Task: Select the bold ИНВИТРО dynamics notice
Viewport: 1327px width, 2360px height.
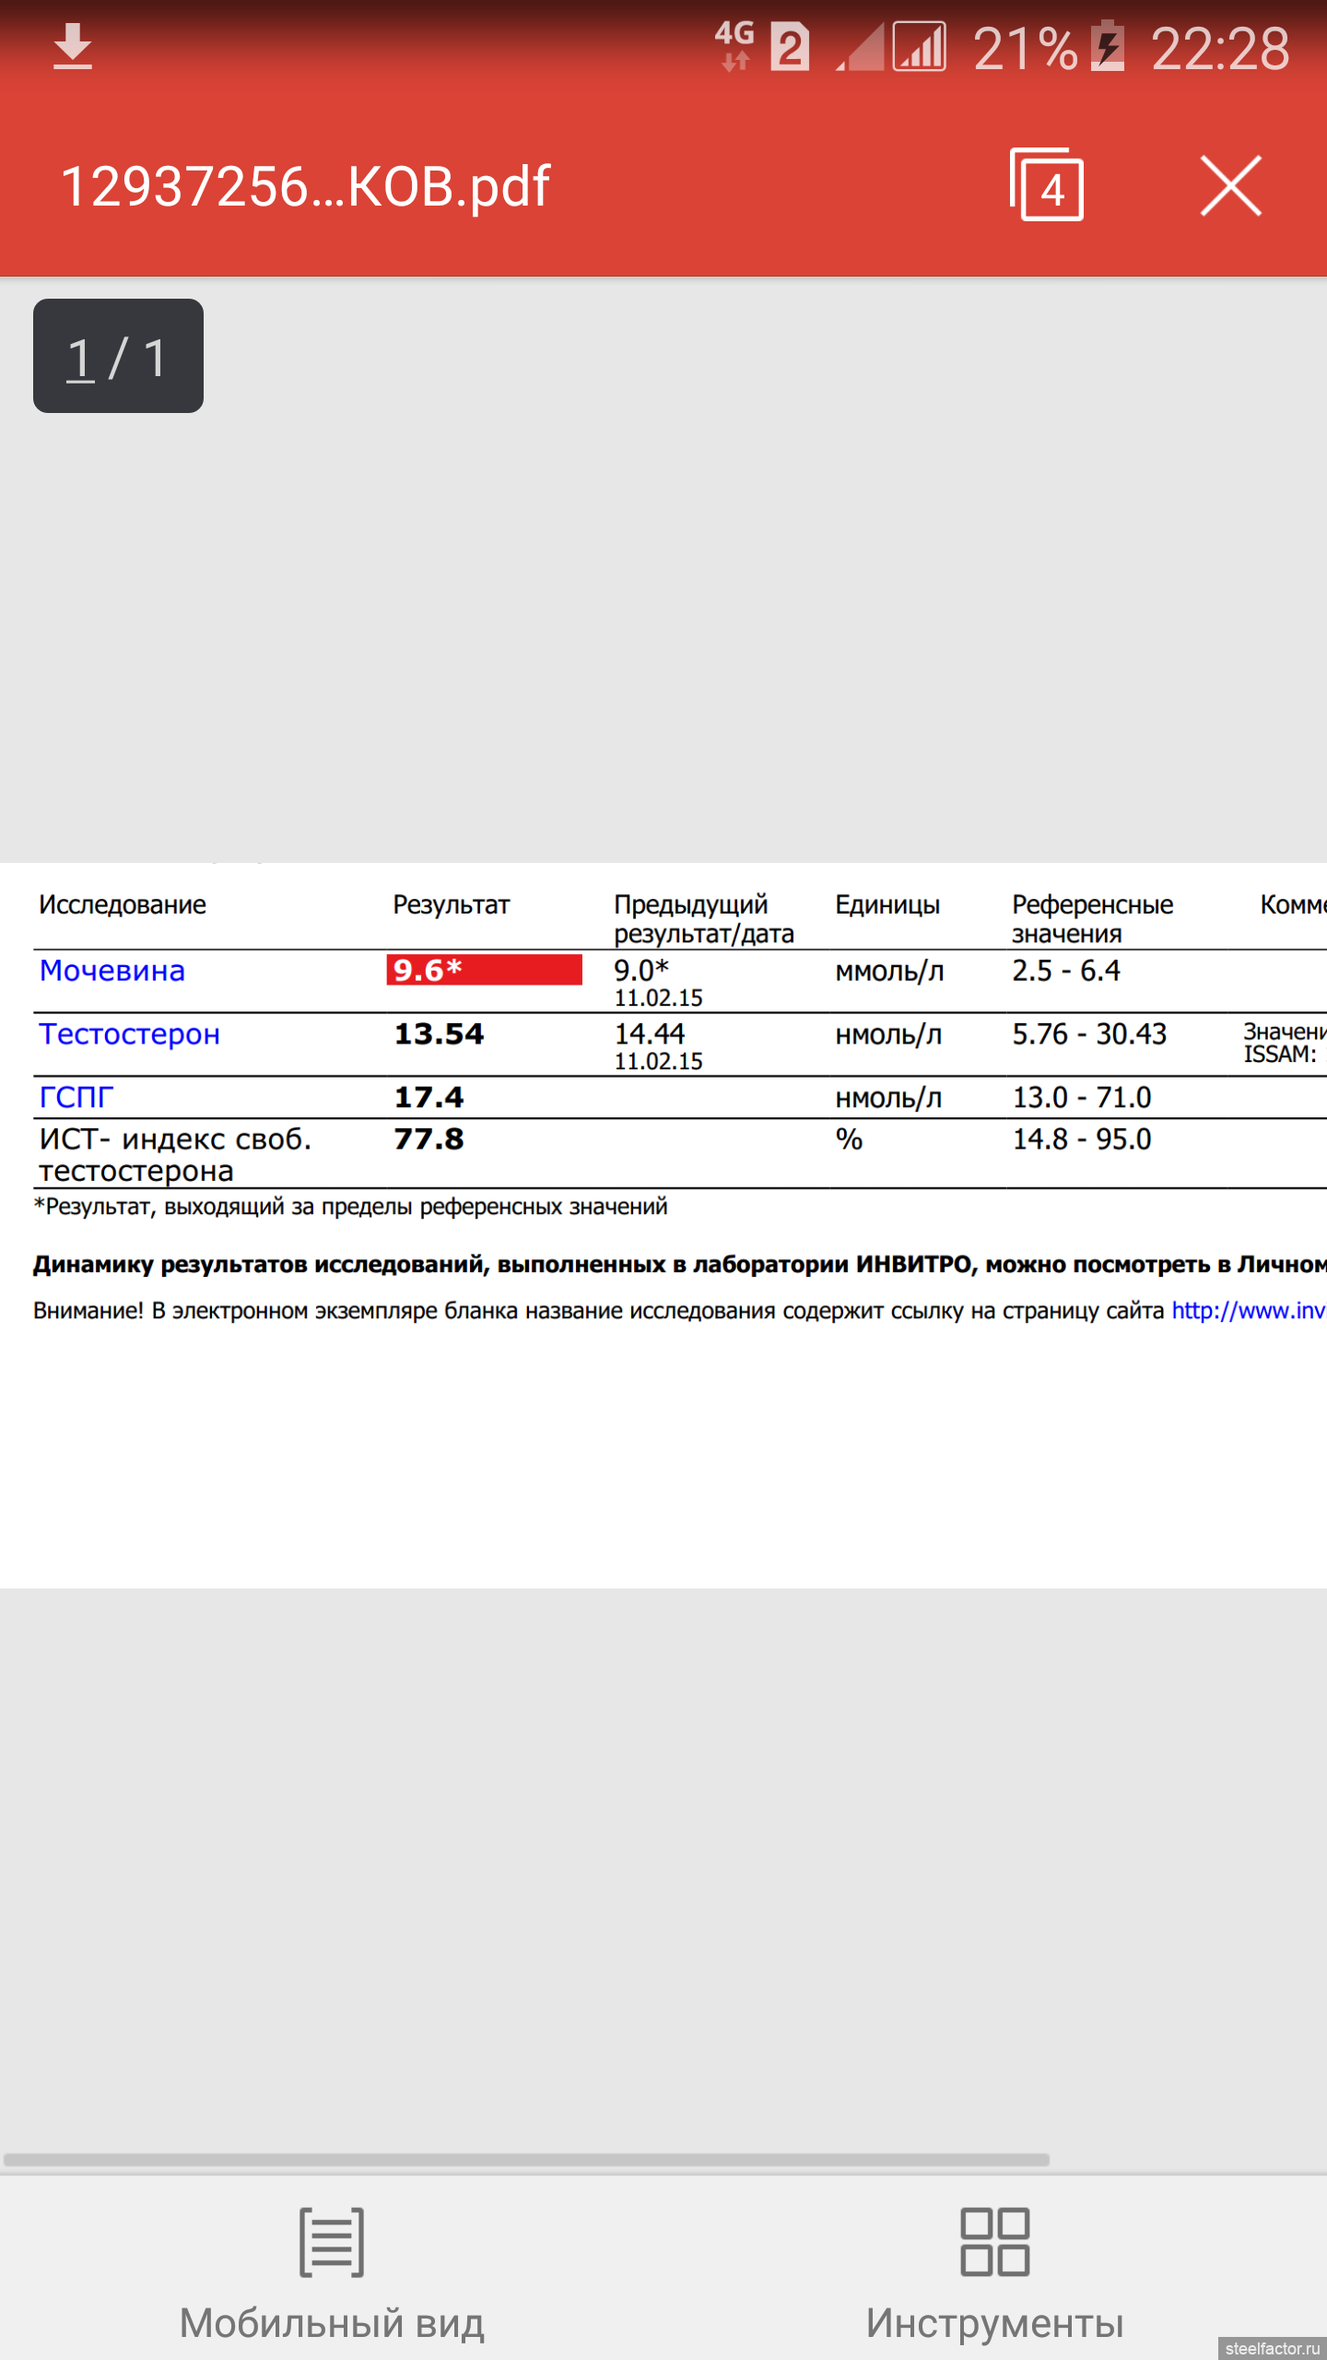Action: [x=680, y=1264]
